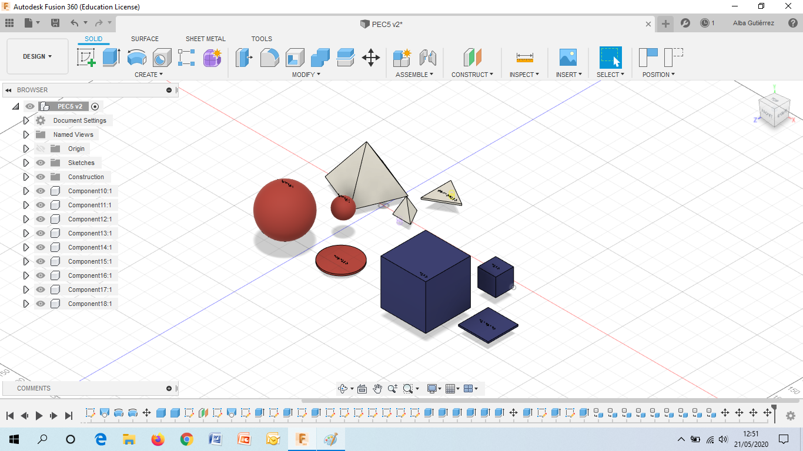The height and width of the screenshot is (451, 803).
Task: Collapse the BROWSER panel
Action: click(x=9, y=90)
